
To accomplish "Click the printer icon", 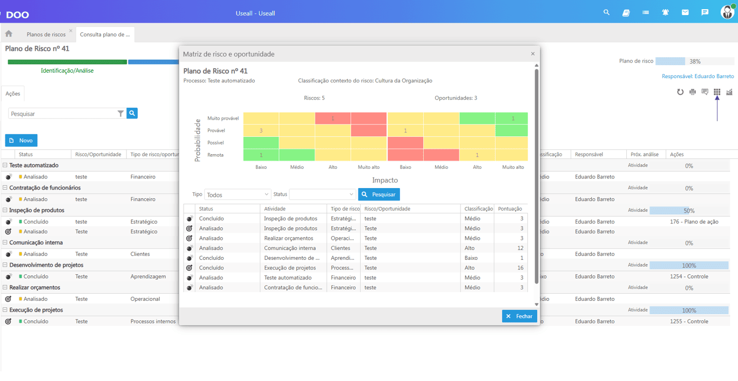I will (693, 92).
